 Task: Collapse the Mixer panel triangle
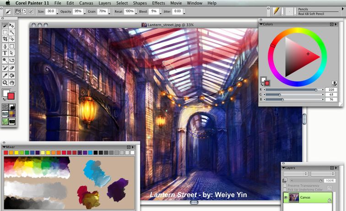pyautogui.click(x=4, y=147)
